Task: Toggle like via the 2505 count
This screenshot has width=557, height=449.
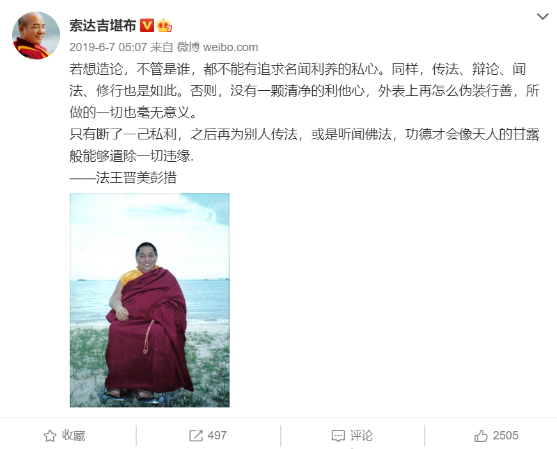Action: point(505,436)
